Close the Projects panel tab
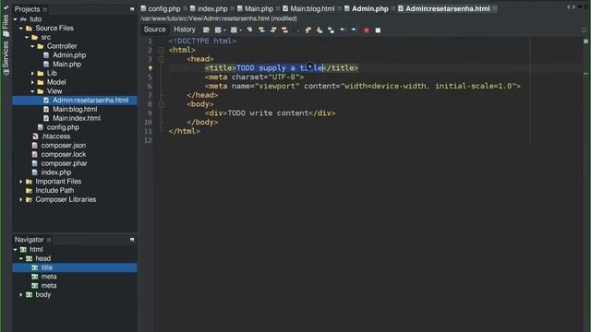The width and height of the screenshot is (591, 332). tap(45, 9)
